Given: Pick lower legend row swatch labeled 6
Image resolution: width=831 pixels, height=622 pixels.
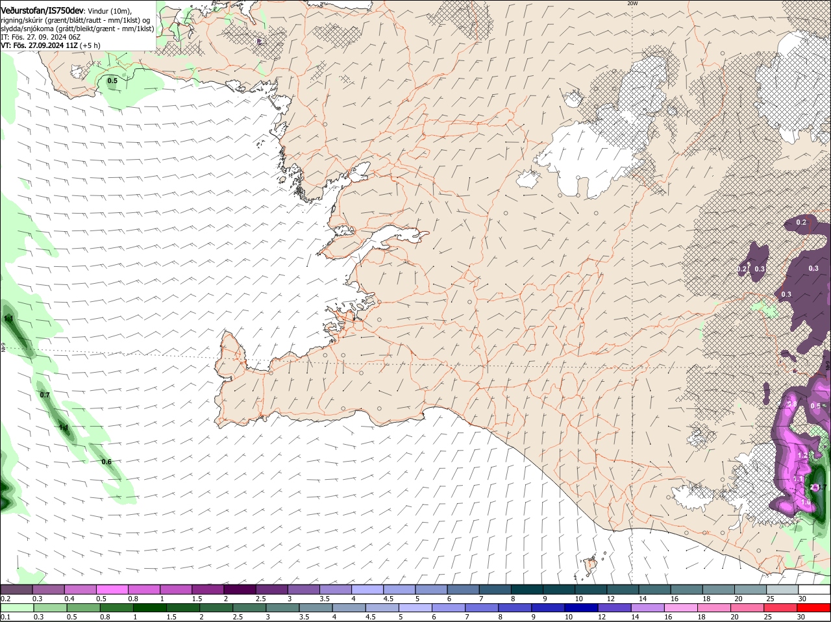Looking at the screenshot, I should [449, 608].
